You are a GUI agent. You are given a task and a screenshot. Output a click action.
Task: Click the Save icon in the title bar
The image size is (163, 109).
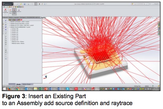25,4
